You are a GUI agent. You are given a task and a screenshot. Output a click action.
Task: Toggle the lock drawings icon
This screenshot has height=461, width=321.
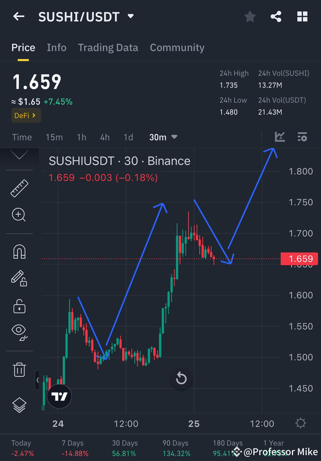pos(19,306)
